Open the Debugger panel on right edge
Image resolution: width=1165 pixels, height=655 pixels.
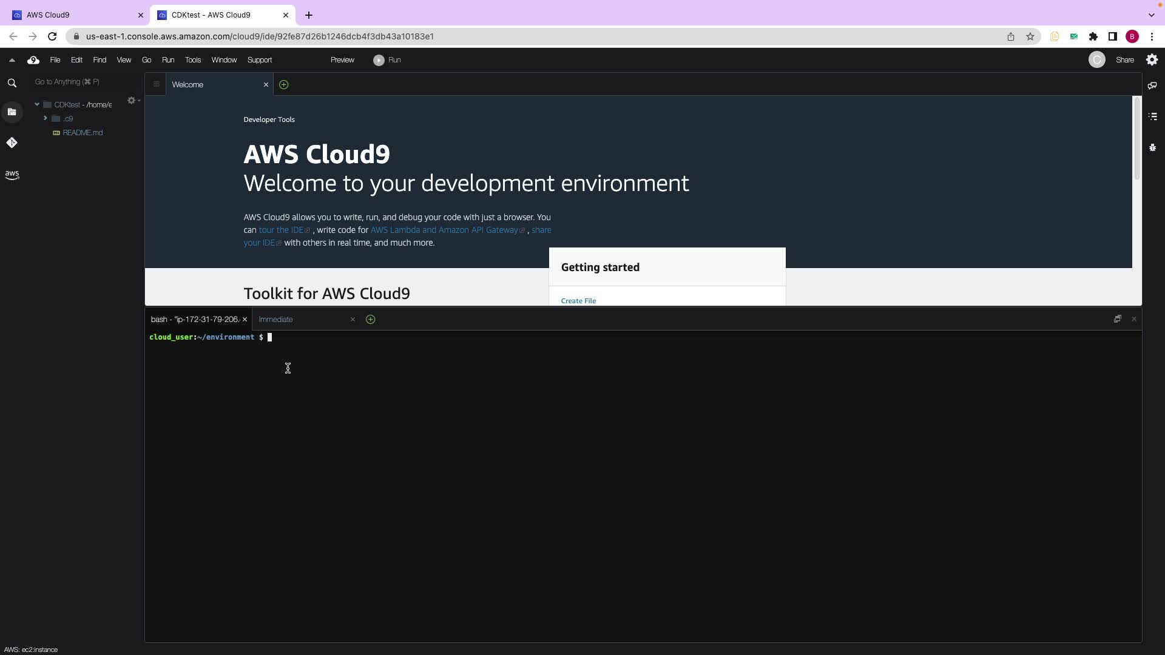pos(1152,147)
